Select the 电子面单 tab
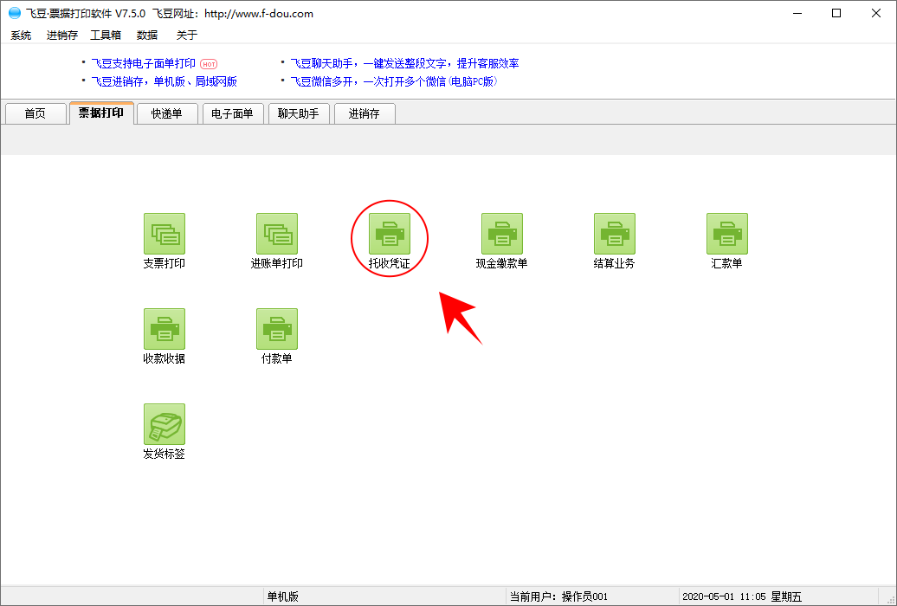 coord(232,113)
